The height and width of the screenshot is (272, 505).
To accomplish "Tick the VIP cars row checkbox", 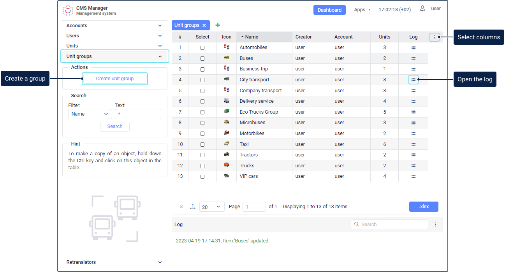I will pos(202,177).
